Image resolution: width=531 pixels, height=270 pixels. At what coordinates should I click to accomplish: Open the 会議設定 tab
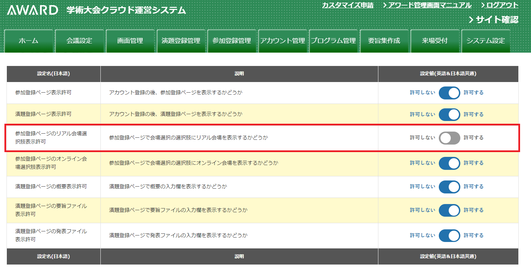79,41
